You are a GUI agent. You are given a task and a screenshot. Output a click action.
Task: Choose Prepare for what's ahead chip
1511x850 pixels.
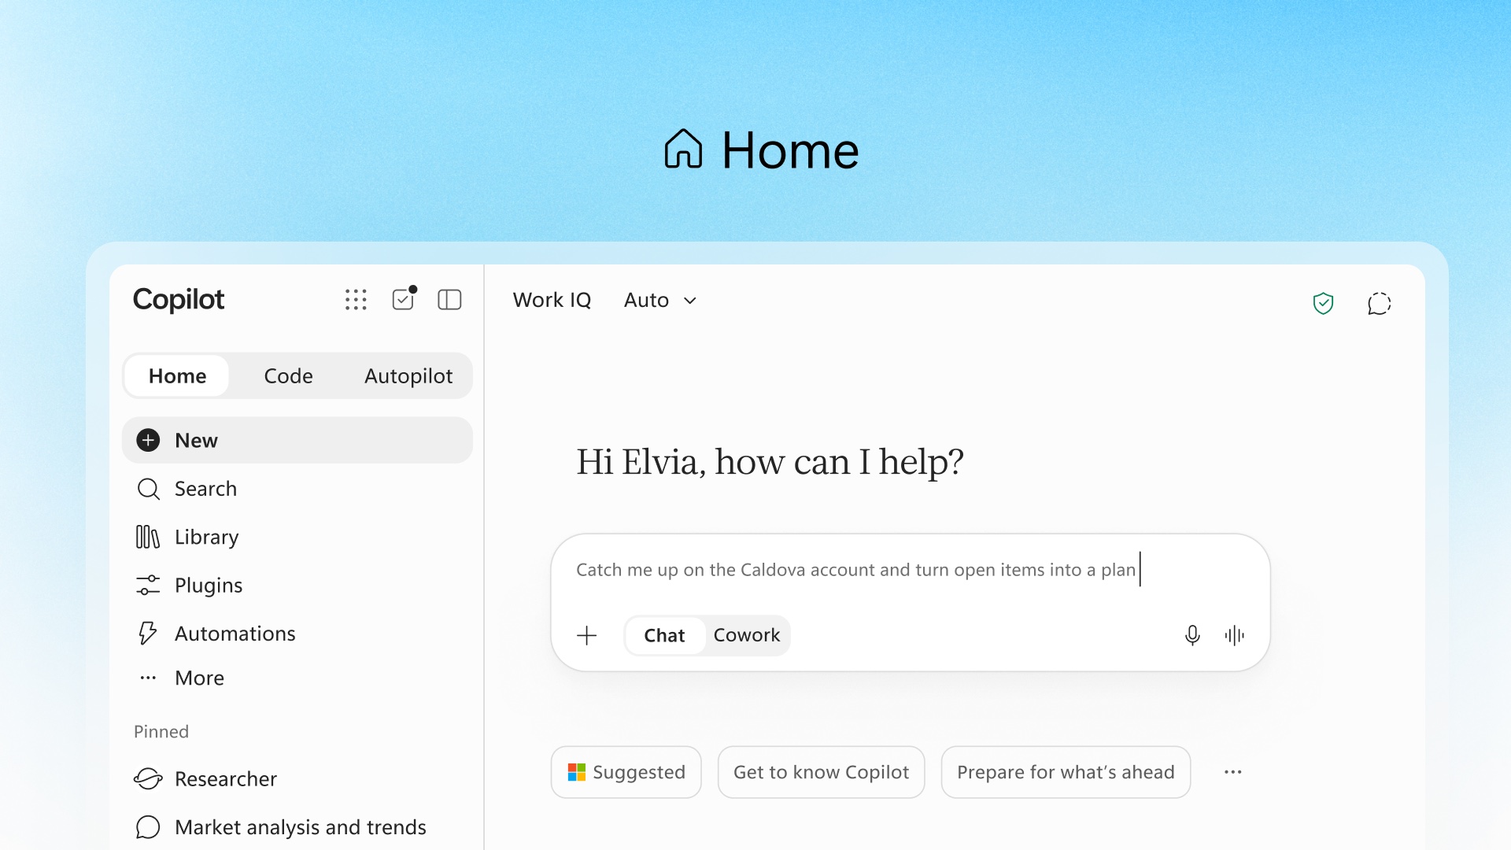click(1066, 772)
